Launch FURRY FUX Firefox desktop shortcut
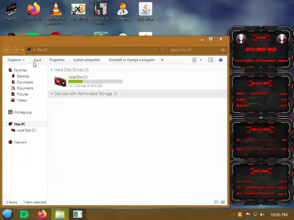The width and height of the screenshot is (294, 220). point(34,11)
